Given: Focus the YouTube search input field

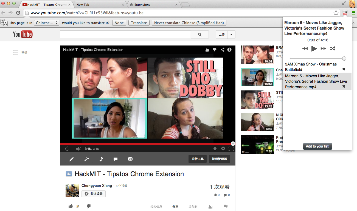Looking at the screenshot, I should click(125, 35).
